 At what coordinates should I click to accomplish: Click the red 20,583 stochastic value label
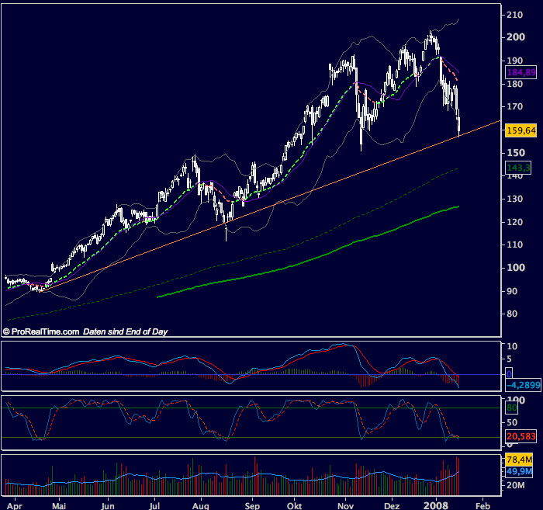pos(521,436)
